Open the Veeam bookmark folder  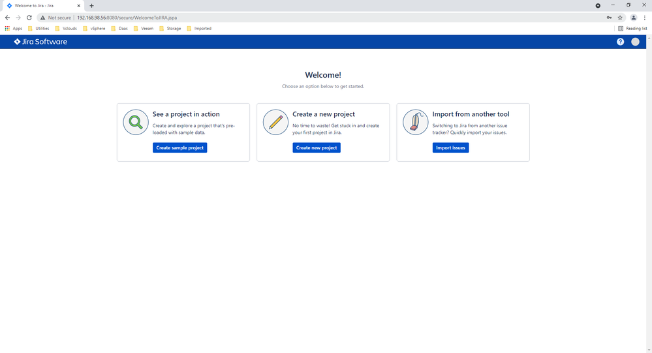144,28
